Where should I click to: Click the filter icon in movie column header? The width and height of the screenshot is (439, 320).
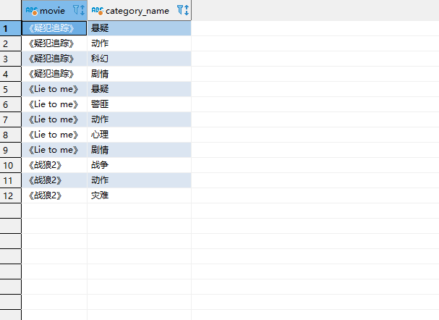(76, 10)
